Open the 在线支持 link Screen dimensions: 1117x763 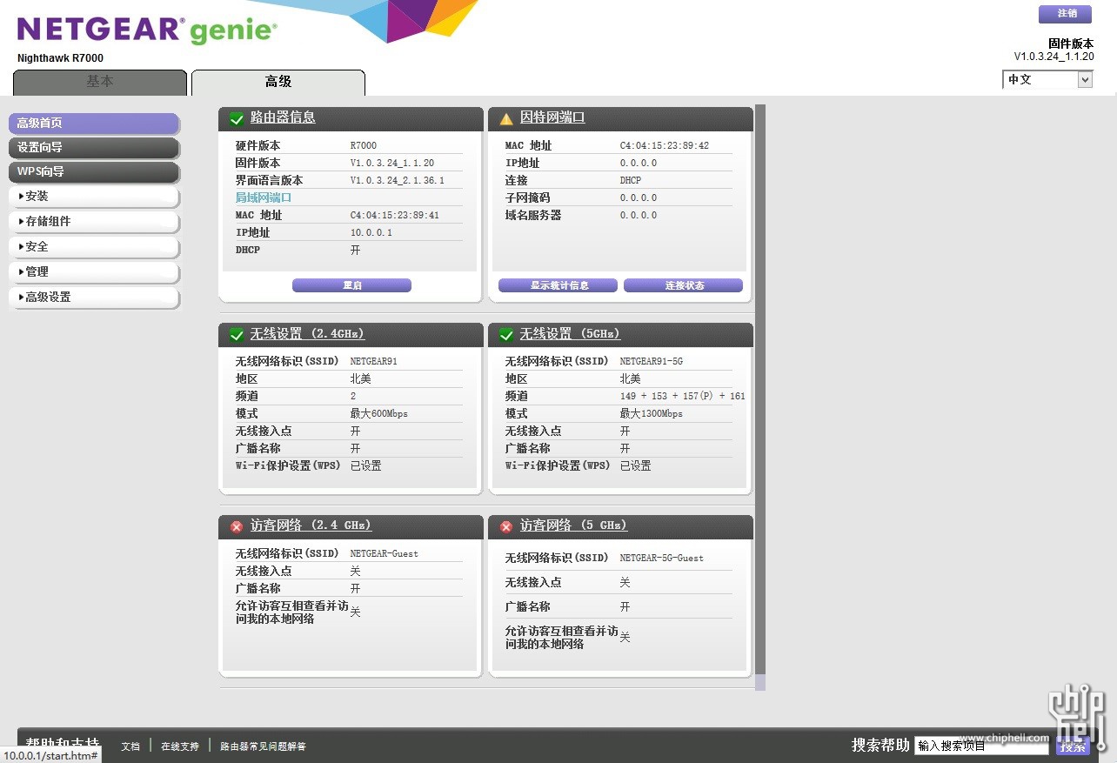180,746
